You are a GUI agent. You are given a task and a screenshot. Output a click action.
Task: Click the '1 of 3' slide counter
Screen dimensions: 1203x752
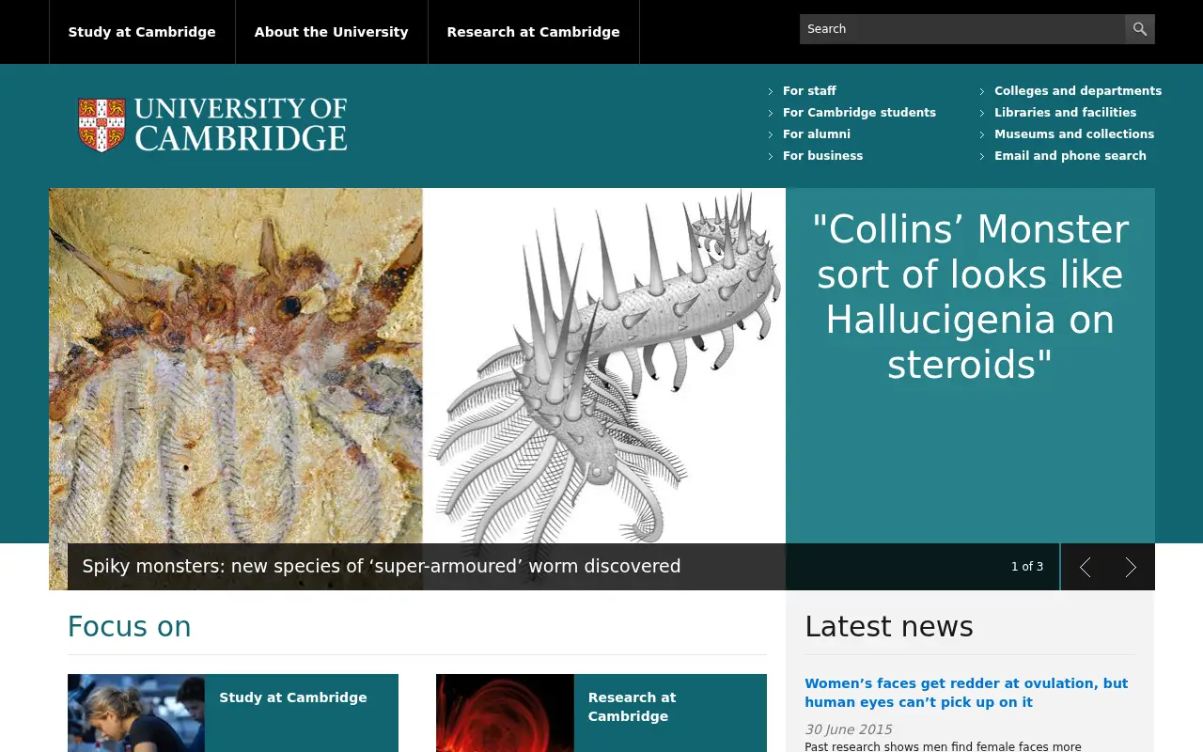coord(1027,567)
